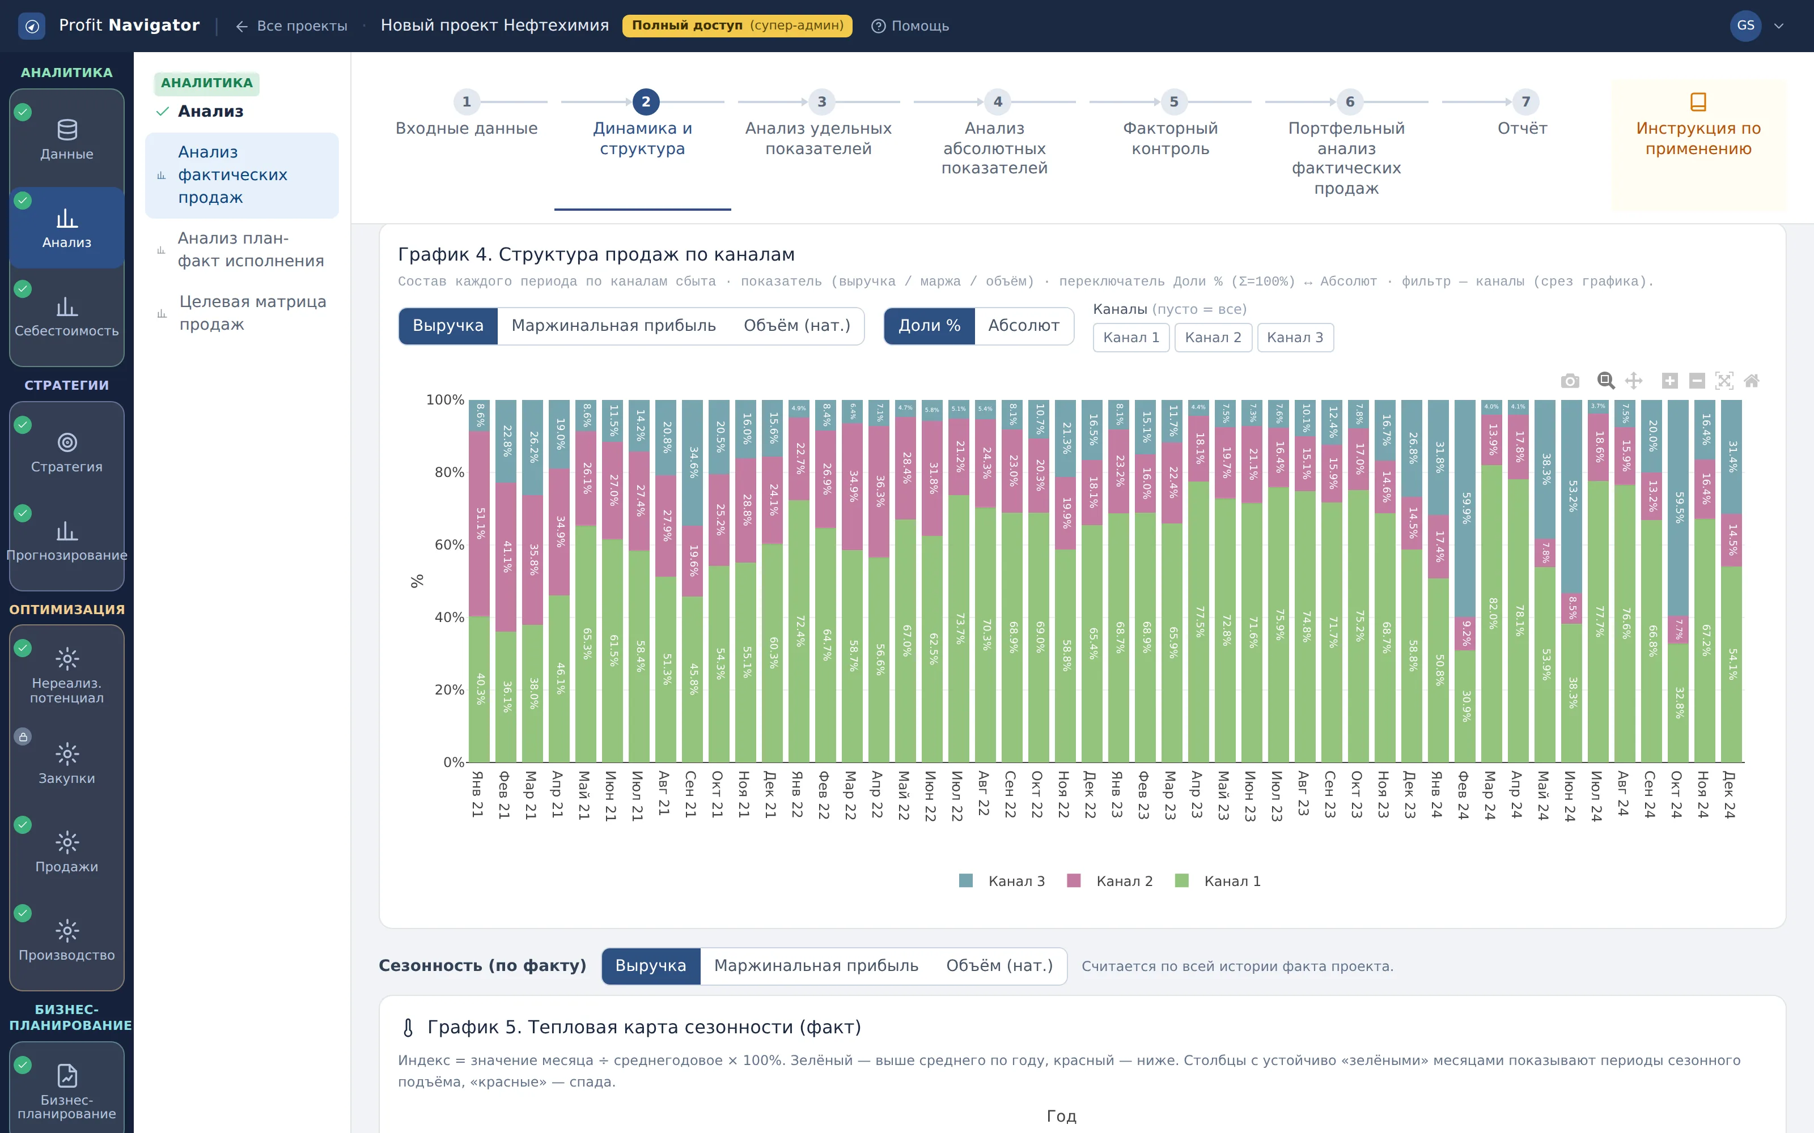Reset chart axes with home icon

pos(1751,381)
